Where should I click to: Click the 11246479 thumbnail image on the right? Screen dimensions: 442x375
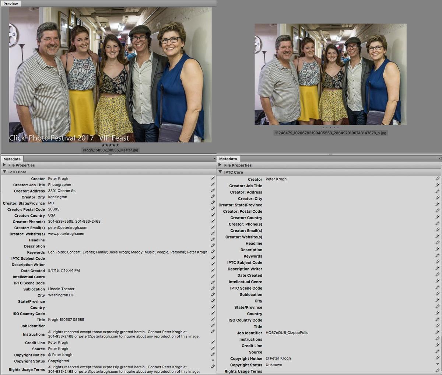pos(330,74)
